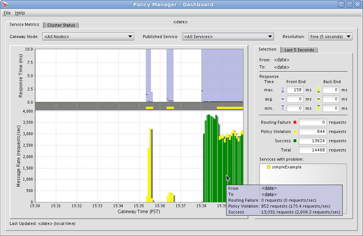This screenshot has height=236, width=363.
Task: Change the Resolution dropdown setting
Action: coord(330,37)
